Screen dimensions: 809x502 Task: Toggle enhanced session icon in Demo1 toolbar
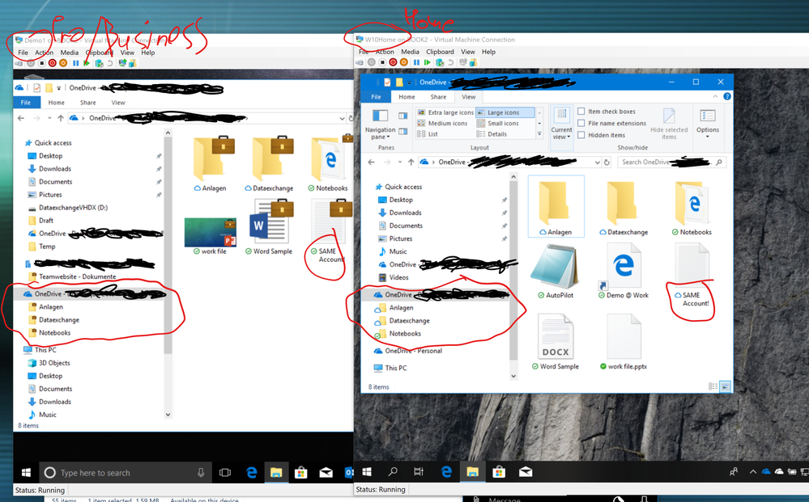122,63
